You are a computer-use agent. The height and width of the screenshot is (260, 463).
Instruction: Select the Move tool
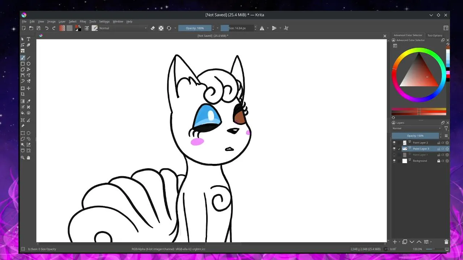(29, 88)
